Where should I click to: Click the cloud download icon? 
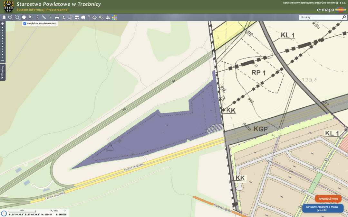pyautogui.click(x=95, y=17)
